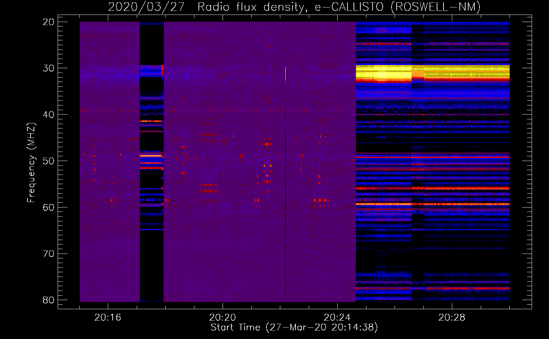549x339 pixels.
Task: Click the plot title '2020/03/27 Radio flux density'
Action: coord(207,7)
